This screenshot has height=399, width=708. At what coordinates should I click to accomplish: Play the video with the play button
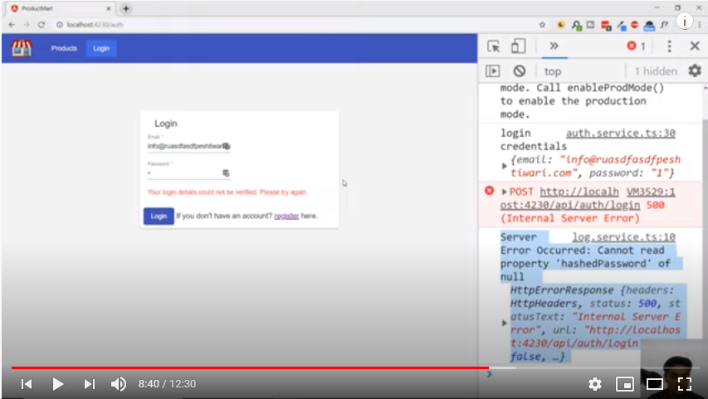point(57,384)
